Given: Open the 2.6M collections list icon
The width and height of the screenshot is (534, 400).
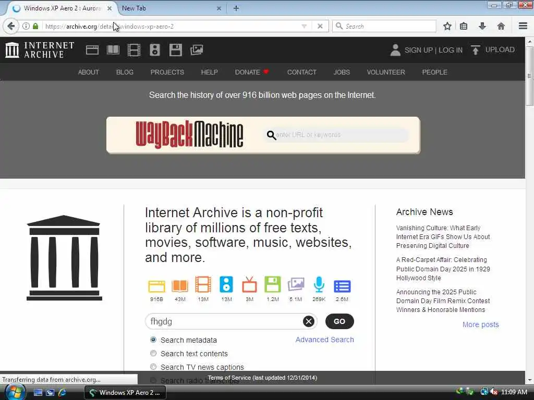Looking at the screenshot, I should pos(342,286).
